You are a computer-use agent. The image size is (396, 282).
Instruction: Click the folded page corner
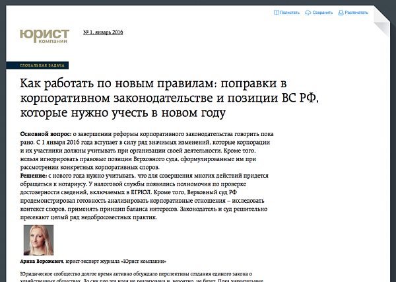[381, 21]
